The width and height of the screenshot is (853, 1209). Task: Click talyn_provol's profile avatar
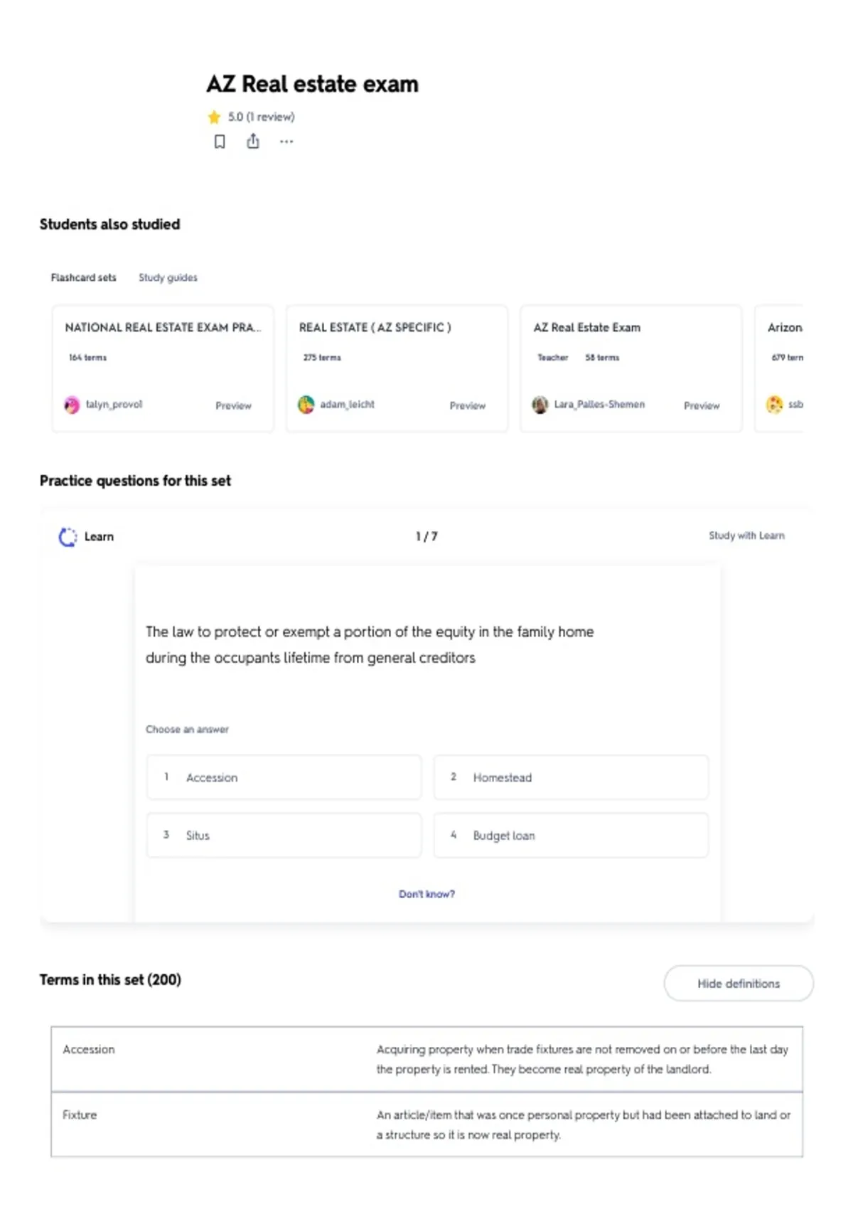click(x=72, y=405)
